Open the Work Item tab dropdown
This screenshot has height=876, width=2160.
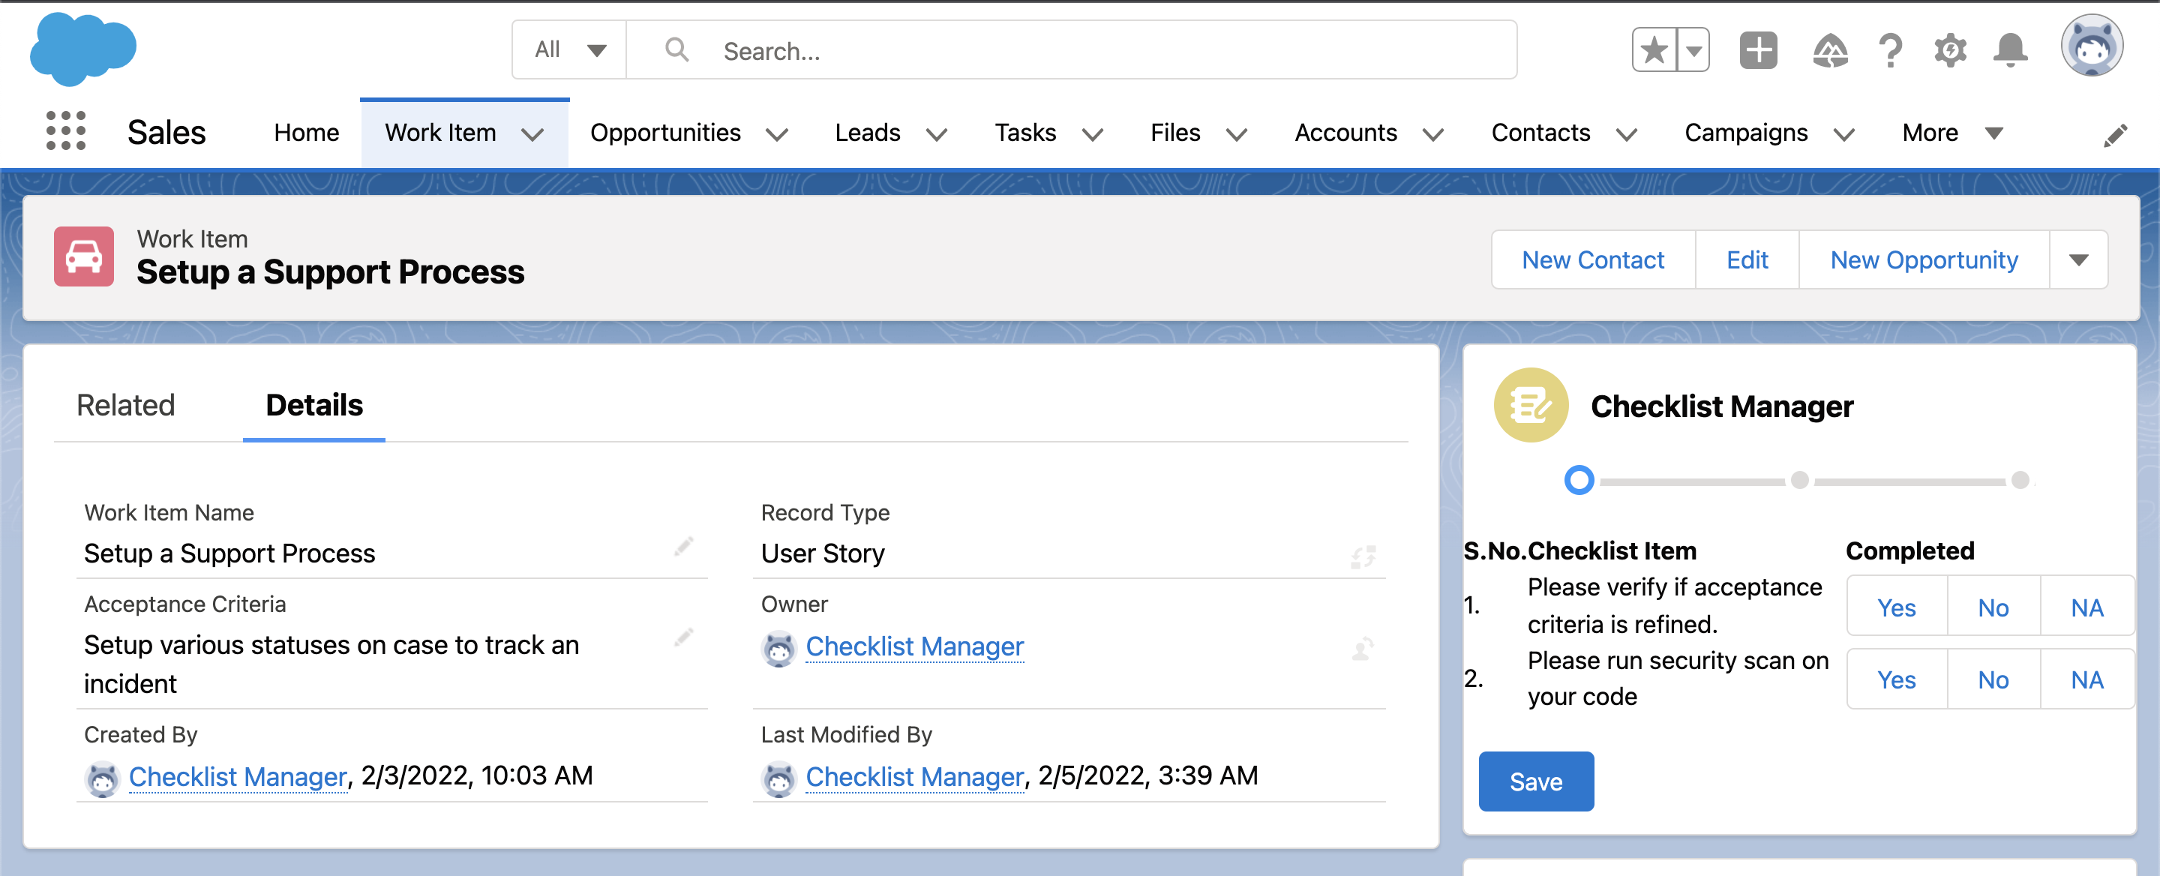(533, 134)
